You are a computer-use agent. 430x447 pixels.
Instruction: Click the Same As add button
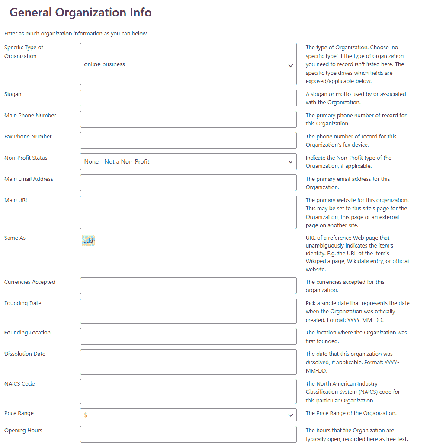coord(88,241)
